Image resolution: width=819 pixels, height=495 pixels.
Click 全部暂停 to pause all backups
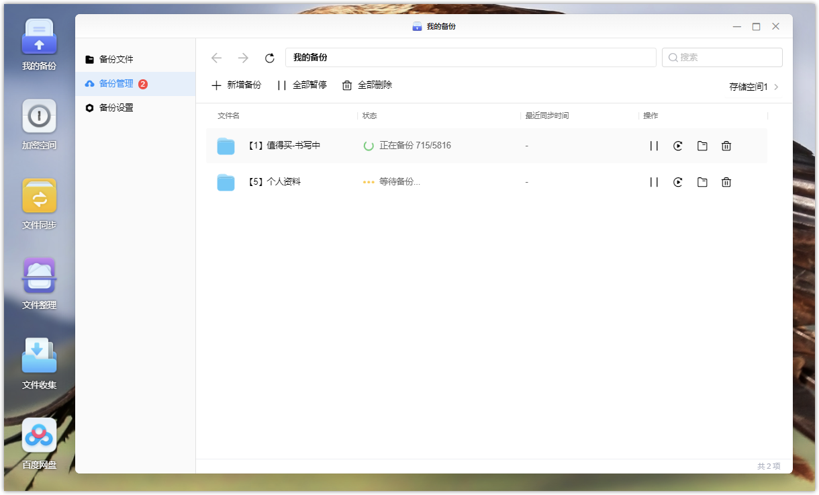click(302, 85)
